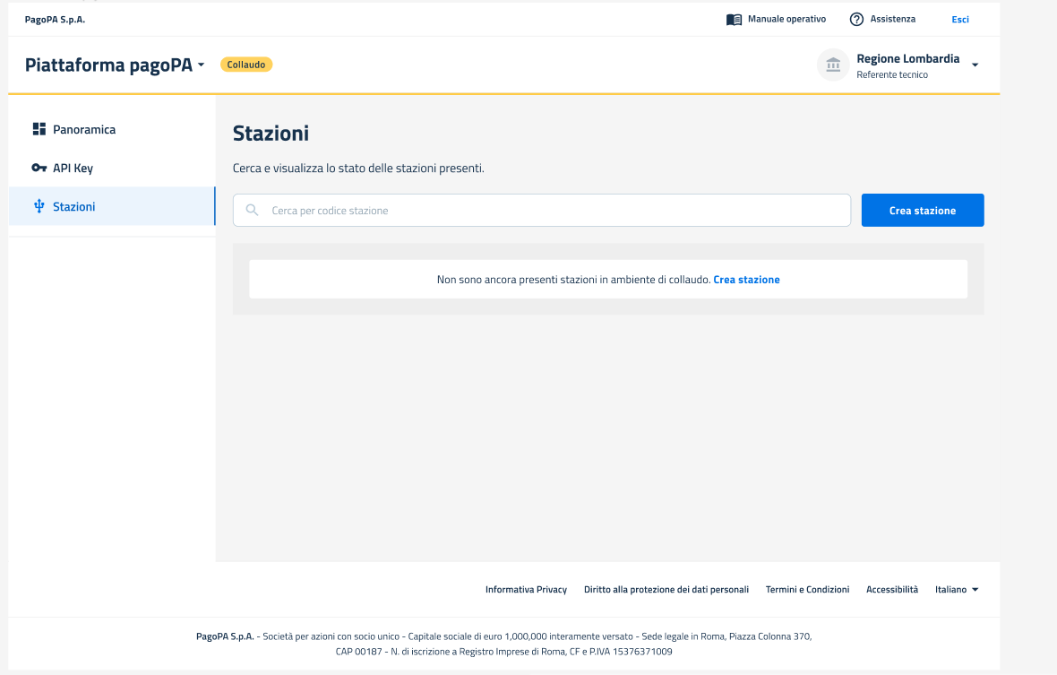1057x675 pixels.
Task: Click Esci to log out
Action: pos(959,20)
